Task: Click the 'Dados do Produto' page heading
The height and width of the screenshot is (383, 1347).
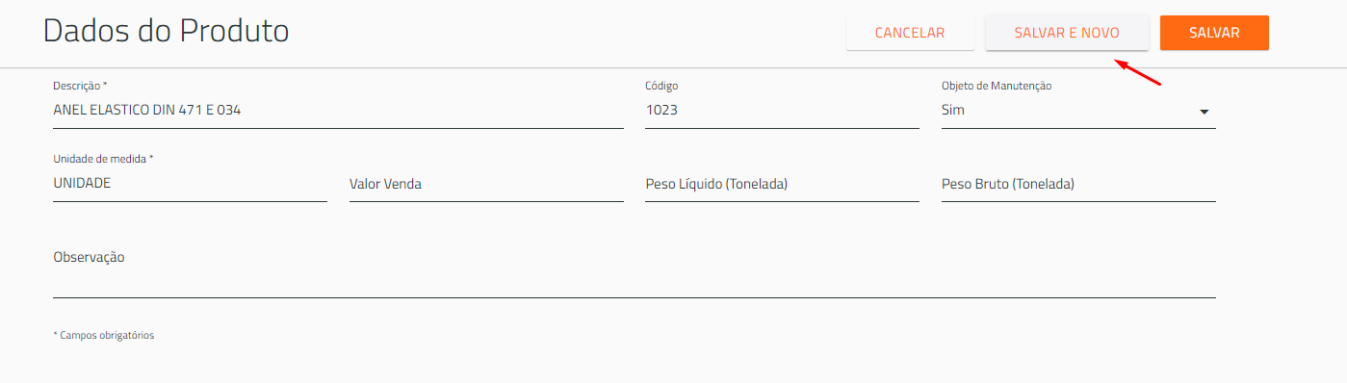Action: 167,31
